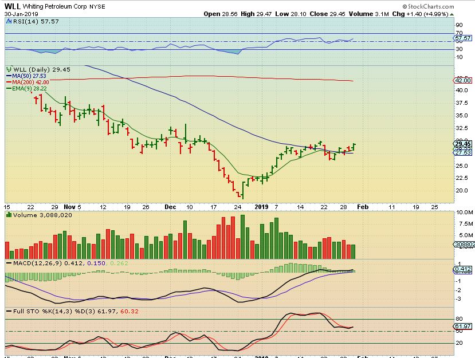Click the lowest price bar near Dec 24
Screen dimensions: 475x358
(242, 191)
